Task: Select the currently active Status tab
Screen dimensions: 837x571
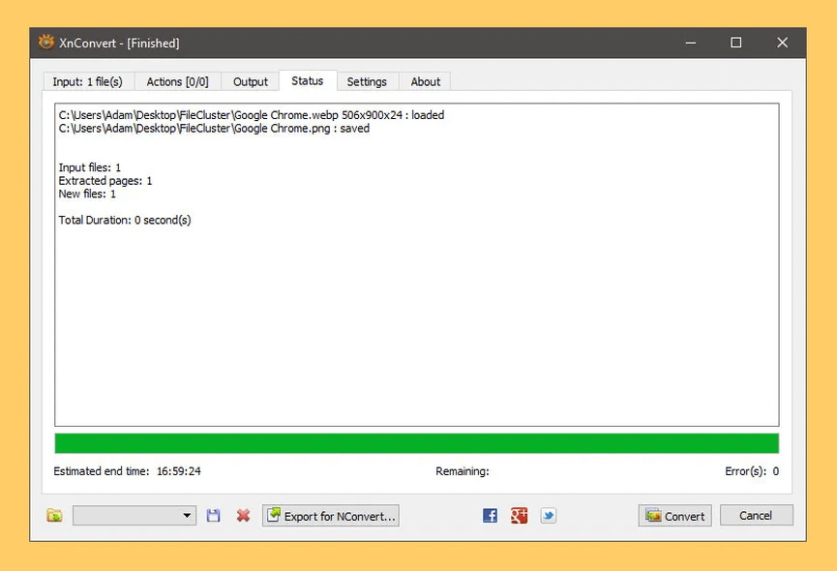Action: tap(308, 80)
